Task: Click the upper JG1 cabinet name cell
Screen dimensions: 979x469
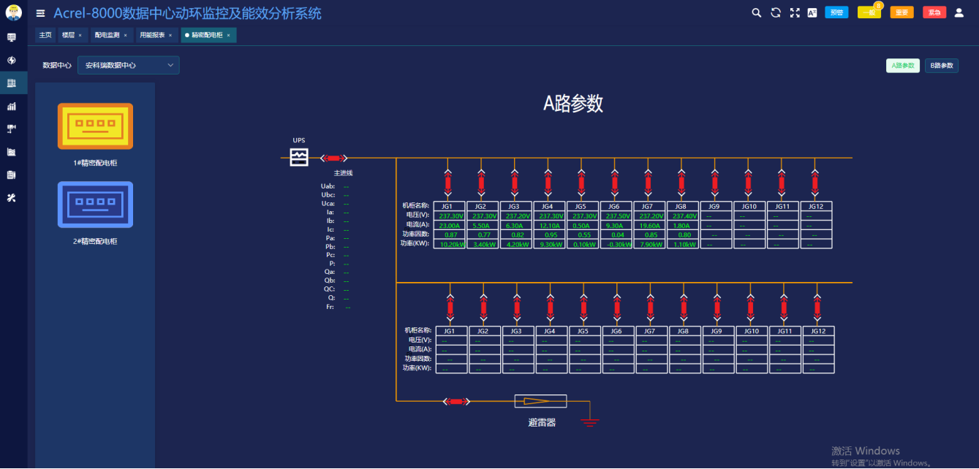Action: click(447, 206)
